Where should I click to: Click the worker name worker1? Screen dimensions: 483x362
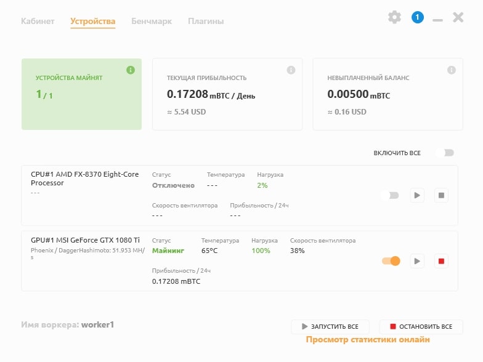tap(97, 325)
